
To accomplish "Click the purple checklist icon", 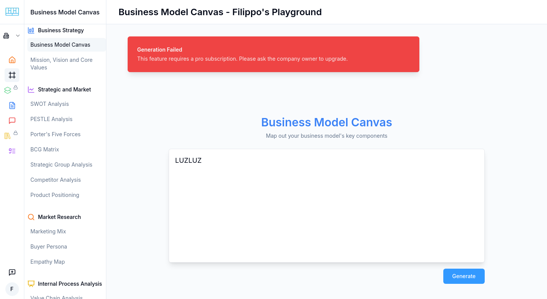I will (12, 151).
